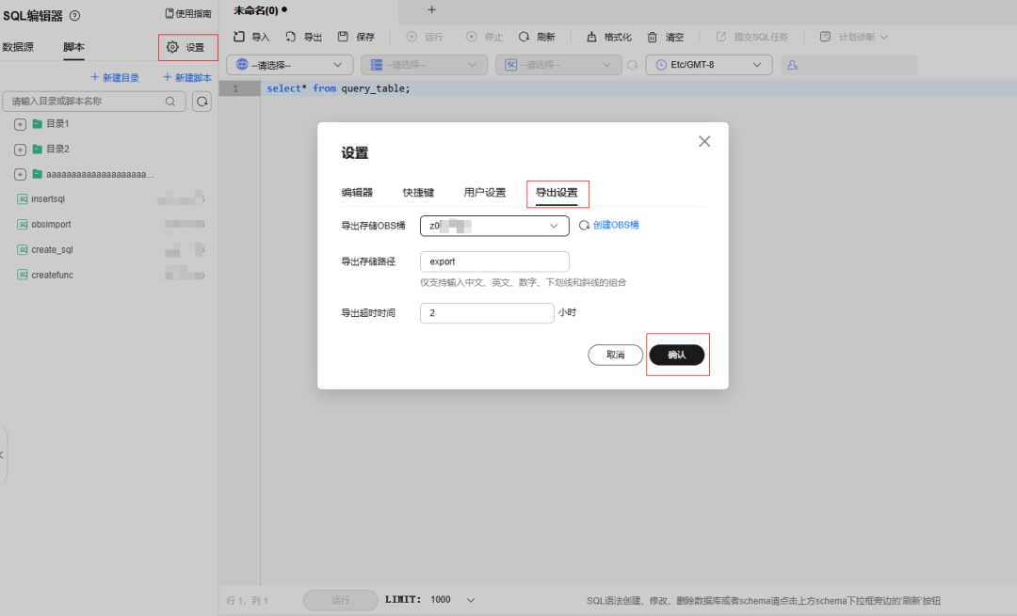Open the first data source dropdown
This screenshot has width=1017, height=616.
click(289, 65)
